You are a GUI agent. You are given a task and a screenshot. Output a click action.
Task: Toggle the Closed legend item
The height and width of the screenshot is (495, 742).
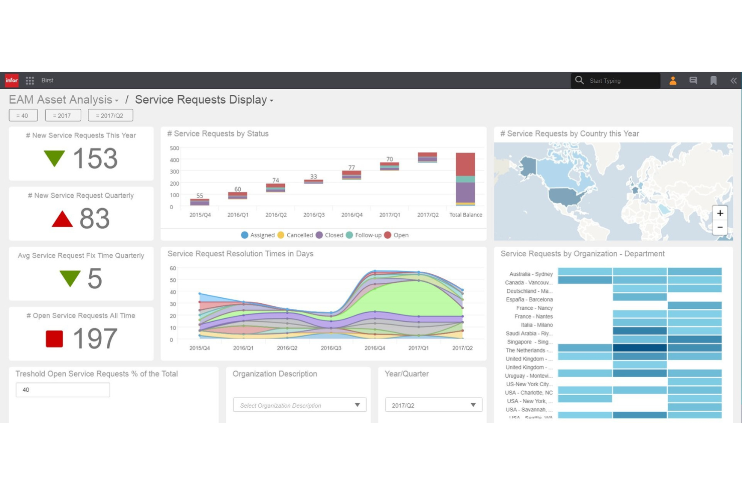pos(329,235)
